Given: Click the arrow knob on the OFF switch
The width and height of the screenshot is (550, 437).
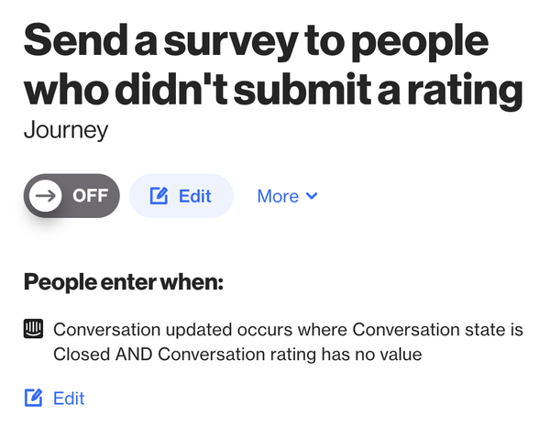Looking at the screenshot, I should click(x=43, y=196).
